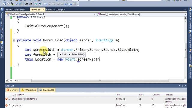Switch to Form1.Designer.cs tab
Screen dimensions: 192x108
point(16,10)
